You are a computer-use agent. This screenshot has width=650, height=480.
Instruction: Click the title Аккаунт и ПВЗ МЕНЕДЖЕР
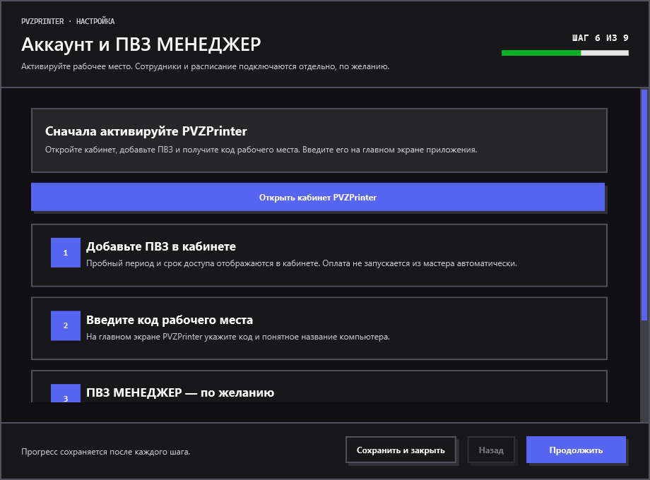[141, 44]
